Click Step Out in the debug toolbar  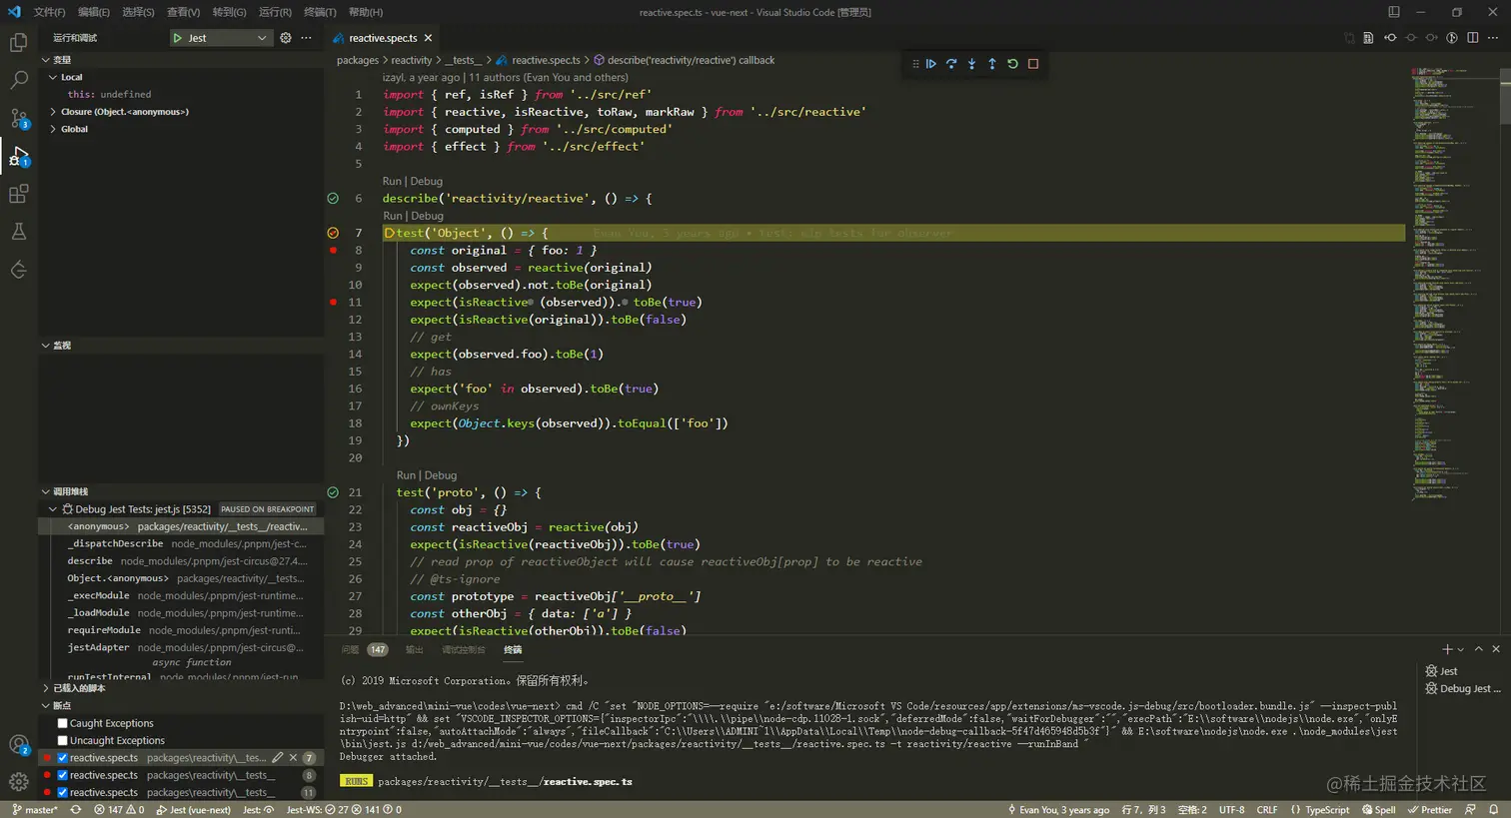coord(992,64)
